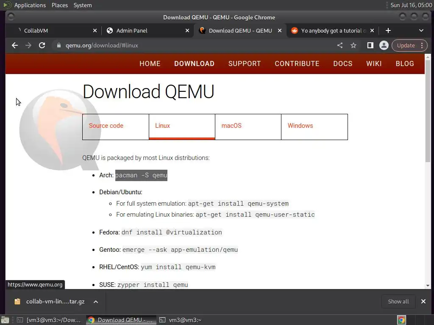This screenshot has height=325, width=434.
Task: Close the Reddit tutorial tab
Action: [x=372, y=30]
